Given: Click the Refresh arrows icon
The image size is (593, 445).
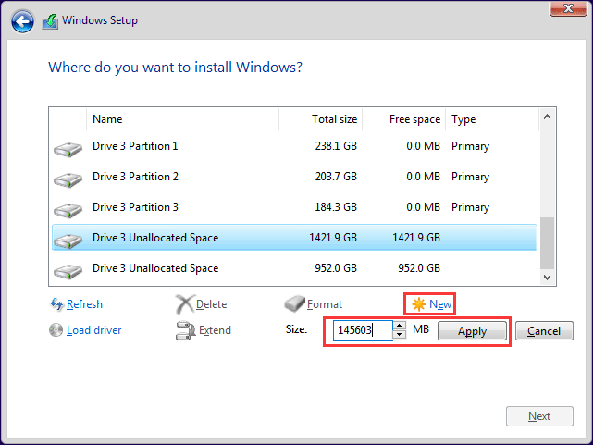Looking at the screenshot, I should click(x=56, y=304).
